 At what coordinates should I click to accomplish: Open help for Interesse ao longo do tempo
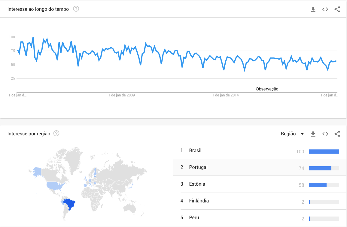[x=76, y=9]
